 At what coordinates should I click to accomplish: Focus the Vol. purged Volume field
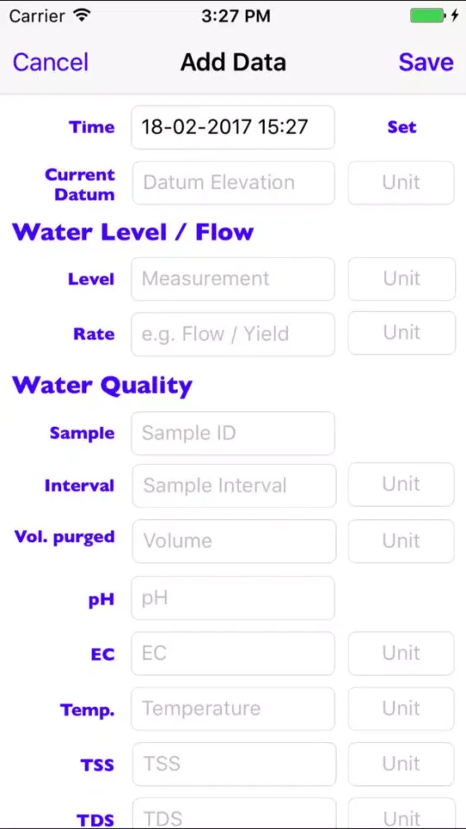click(x=233, y=541)
